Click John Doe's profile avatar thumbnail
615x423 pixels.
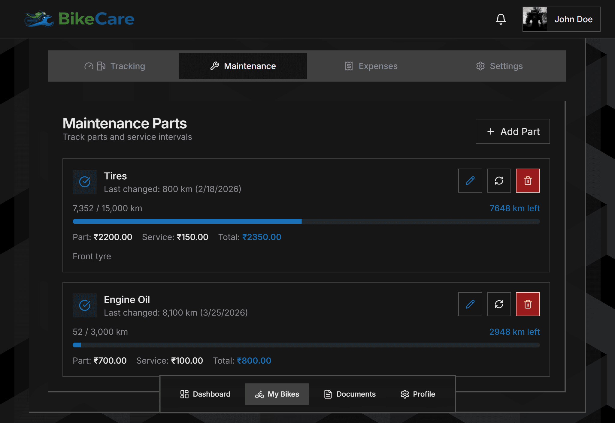pyautogui.click(x=535, y=19)
